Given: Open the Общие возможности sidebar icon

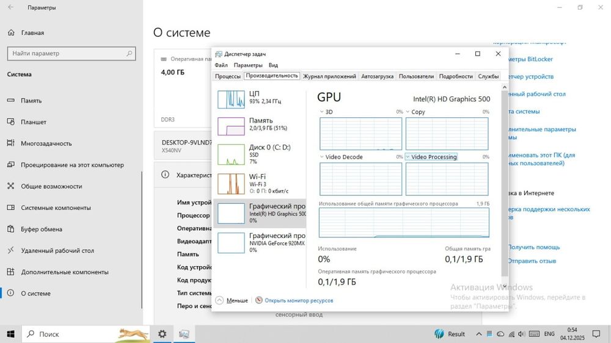Looking at the screenshot, I should click(11, 186).
